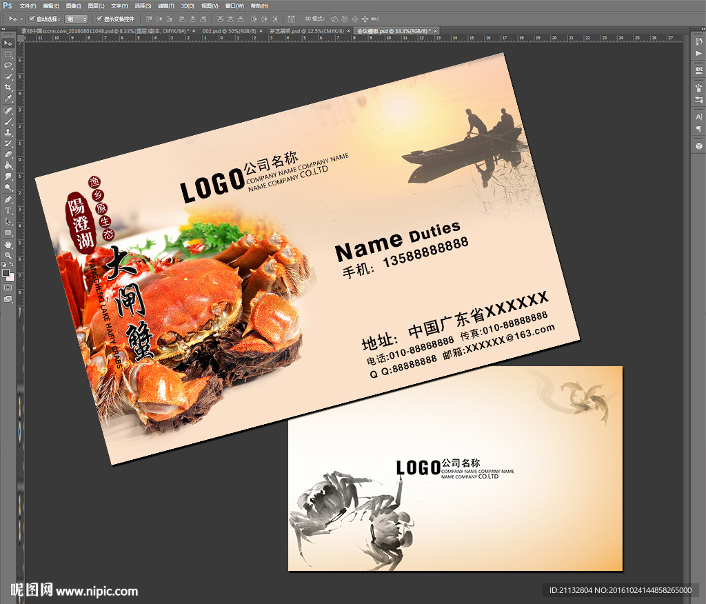Viewport: 706px width, 604px height.
Task: Open the Actions panel play icon
Action: pos(698,53)
